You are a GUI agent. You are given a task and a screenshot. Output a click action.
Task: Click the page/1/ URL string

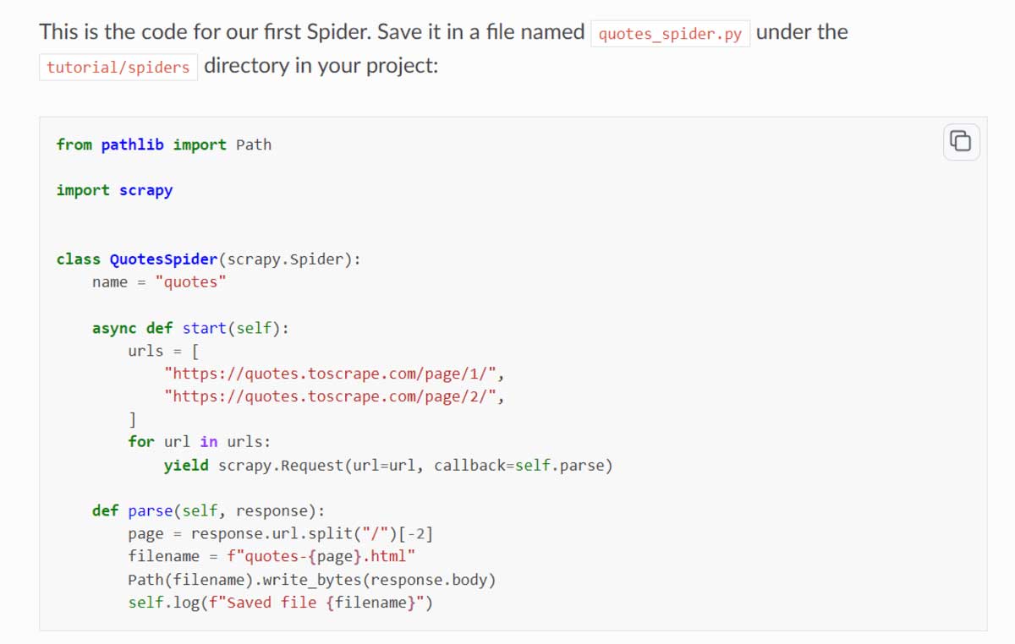[x=336, y=373]
